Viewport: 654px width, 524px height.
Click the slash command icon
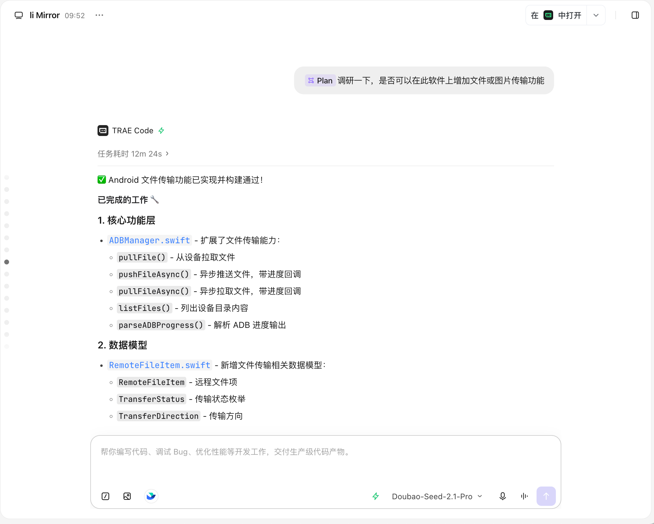pyautogui.click(x=105, y=497)
